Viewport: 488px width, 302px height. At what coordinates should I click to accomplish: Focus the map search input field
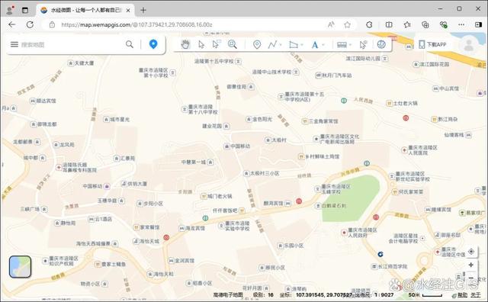tap(72, 44)
